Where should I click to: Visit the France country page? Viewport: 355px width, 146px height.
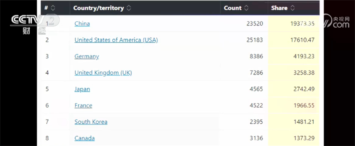pyautogui.click(x=83, y=105)
